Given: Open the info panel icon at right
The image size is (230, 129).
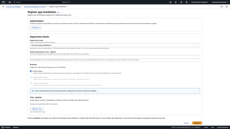Looking at the screenshot, I should (222, 7).
